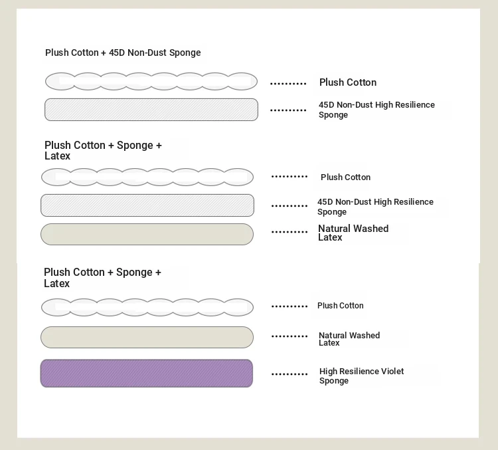The image size is (498, 450).
Task: Click the middle section's Plush Cotton cloud shape
Action: [x=147, y=177]
